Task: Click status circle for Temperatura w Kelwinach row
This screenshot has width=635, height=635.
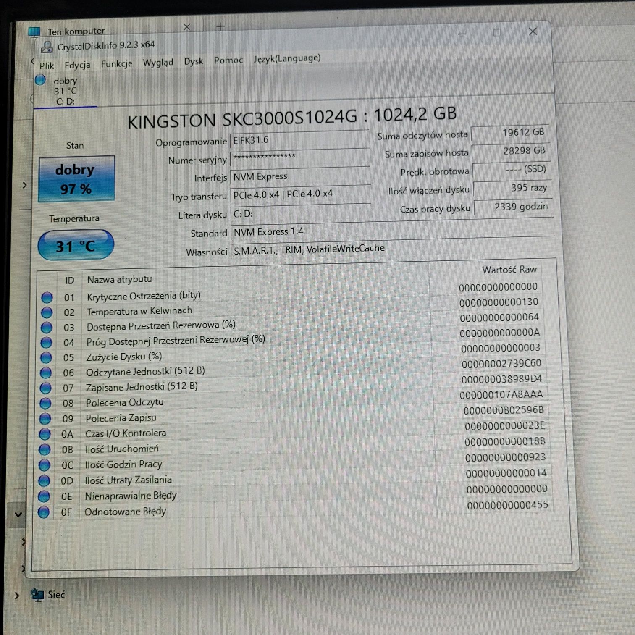Action: point(47,312)
